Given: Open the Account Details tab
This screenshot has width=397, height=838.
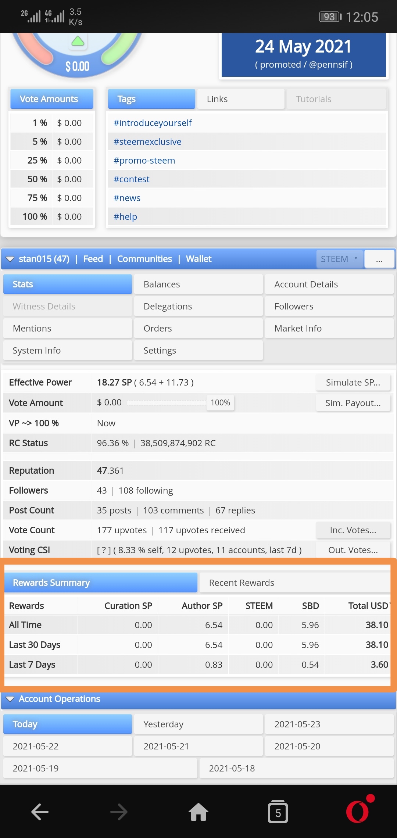Looking at the screenshot, I should click(329, 284).
